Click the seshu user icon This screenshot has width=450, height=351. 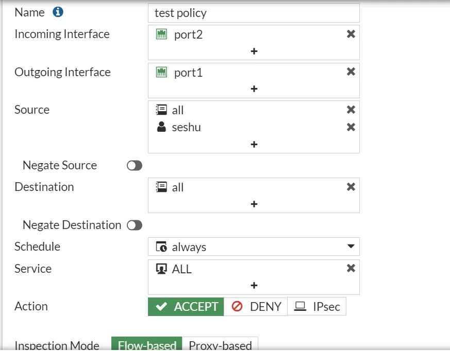pyautogui.click(x=161, y=127)
